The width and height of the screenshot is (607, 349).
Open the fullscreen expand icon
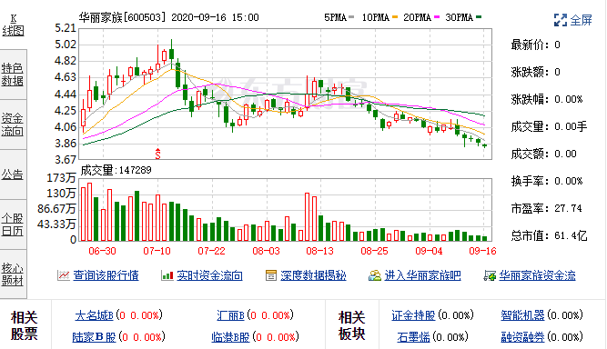pos(561,20)
